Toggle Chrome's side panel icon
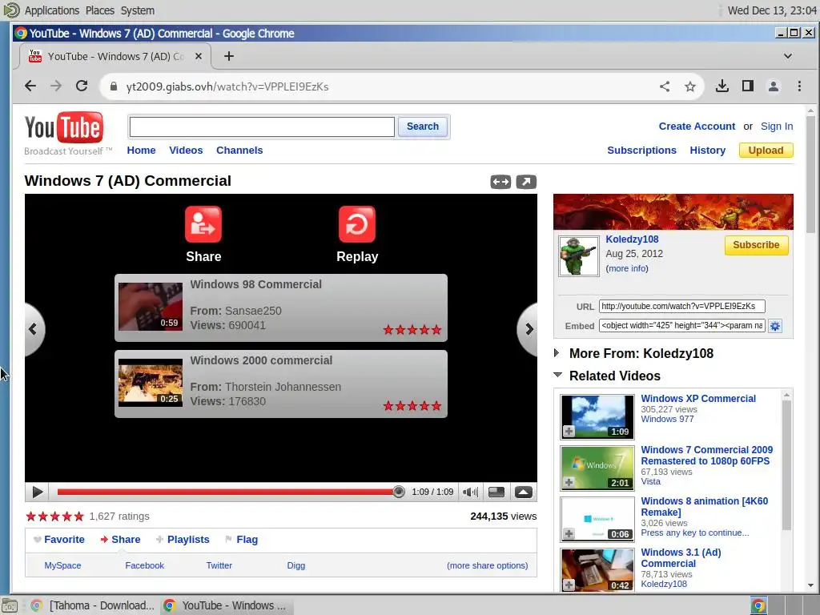 click(748, 86)
